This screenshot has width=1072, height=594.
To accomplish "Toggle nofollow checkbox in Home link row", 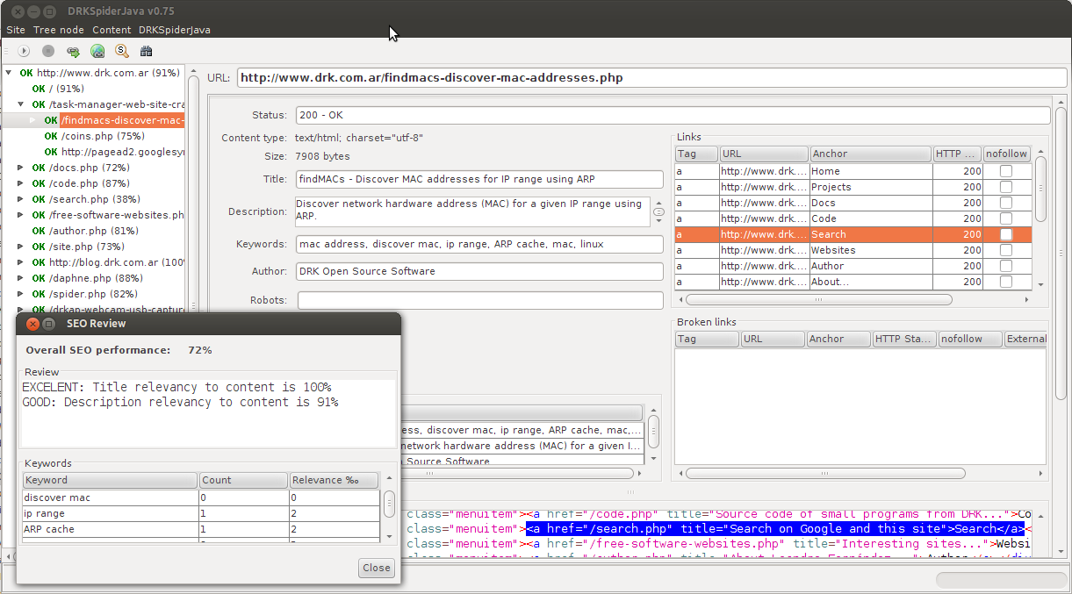I will pyautogui.click(x=1006, y=171).
